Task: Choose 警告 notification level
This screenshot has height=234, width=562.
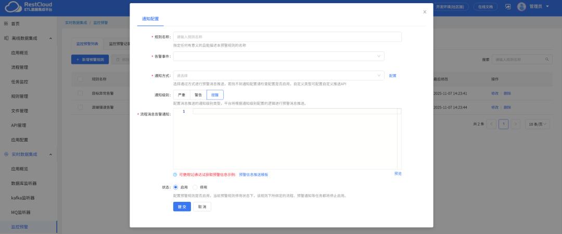Action: [x=198, y=95]
